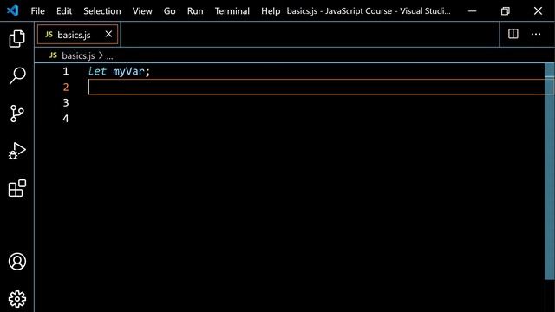555x312 pixels.
Task: Restore down the VS Code window
Action: click(505, 11)
